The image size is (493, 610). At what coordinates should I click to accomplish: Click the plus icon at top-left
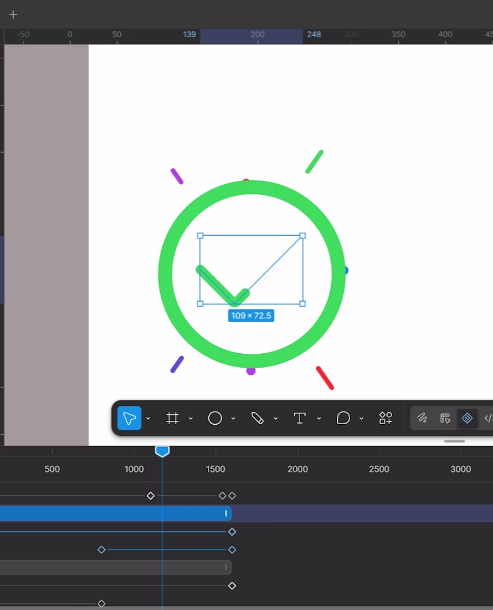pyautogui.click(x=13, y=15)
